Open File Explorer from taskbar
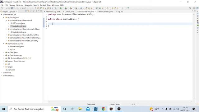This screenshot has width=199, height=112. (80, 109)
